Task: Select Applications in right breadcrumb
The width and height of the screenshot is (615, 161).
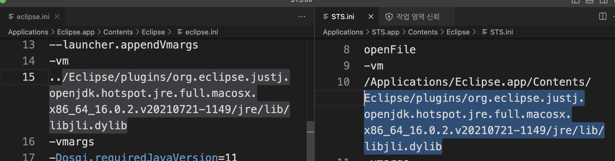Action: (343, 32)
